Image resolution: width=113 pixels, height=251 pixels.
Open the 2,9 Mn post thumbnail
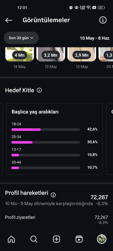point(82,54)
